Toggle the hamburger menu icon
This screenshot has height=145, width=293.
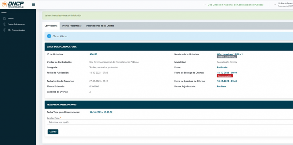(x=33, y=5)
